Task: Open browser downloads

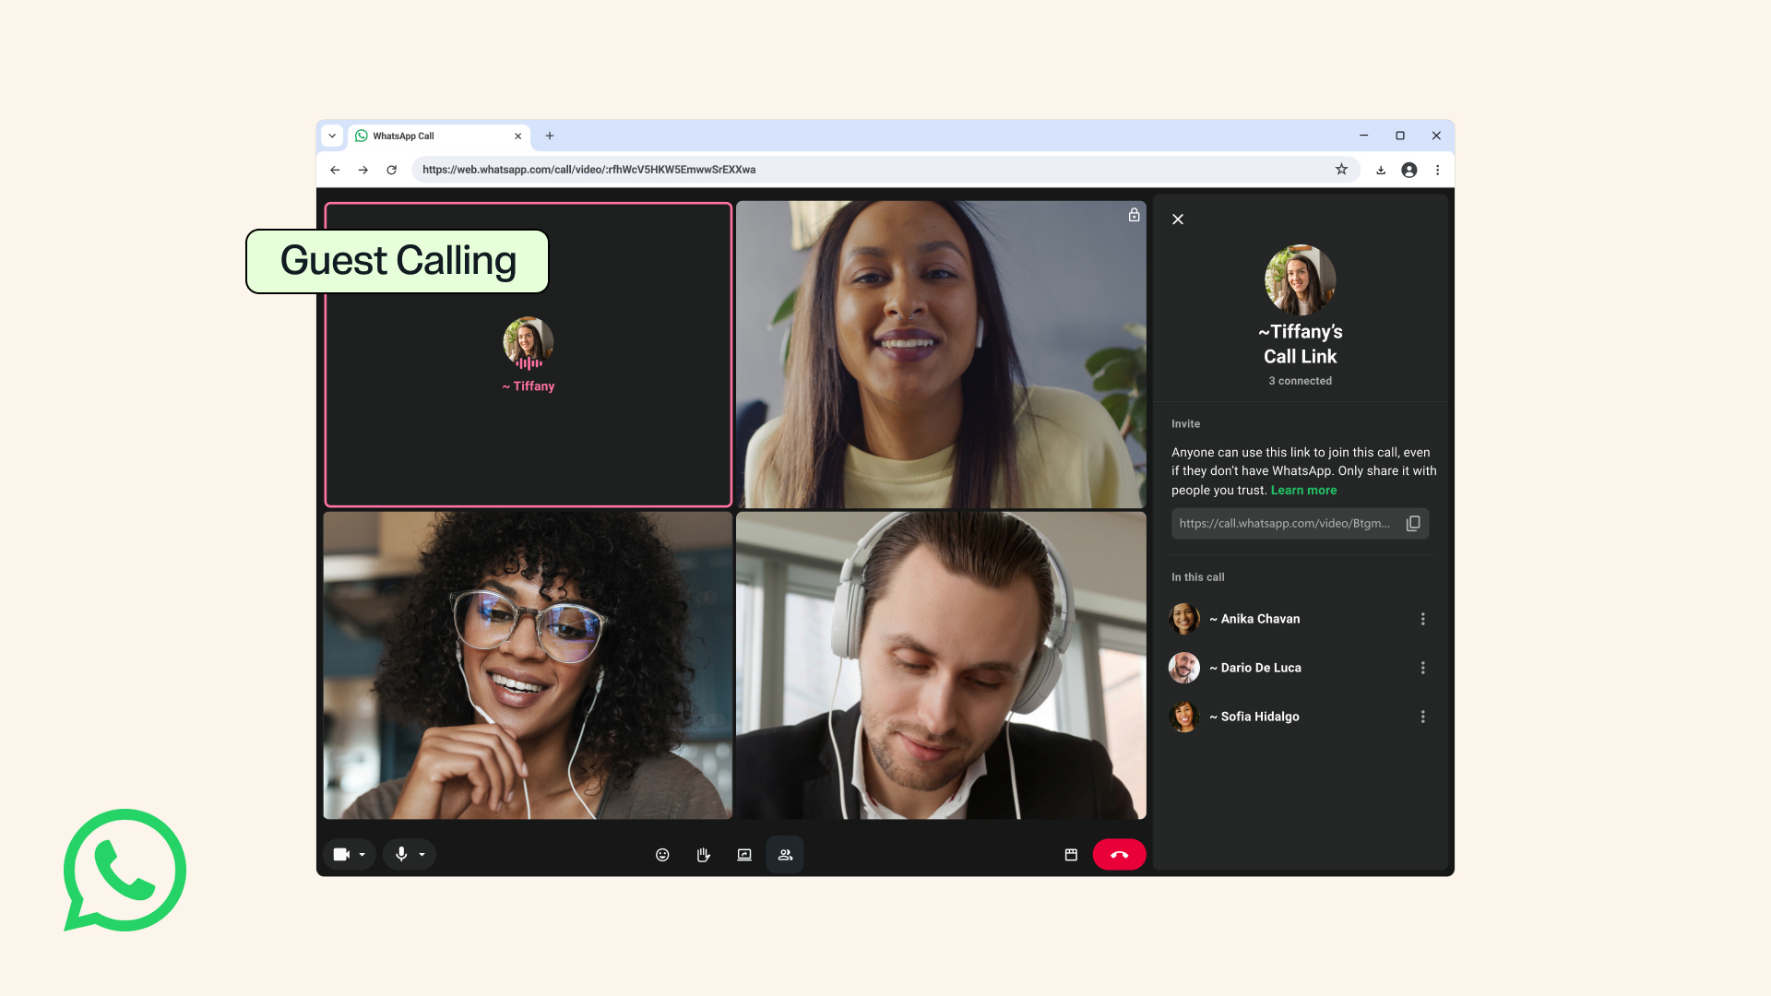Action: [x=1381, y=170]
